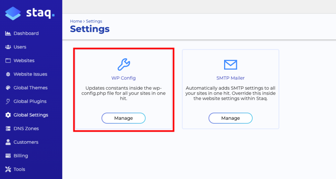Screen dimensions: 336x179
Task: Click the Global Plugins plug icon
Action: click(x=8, y=101)
